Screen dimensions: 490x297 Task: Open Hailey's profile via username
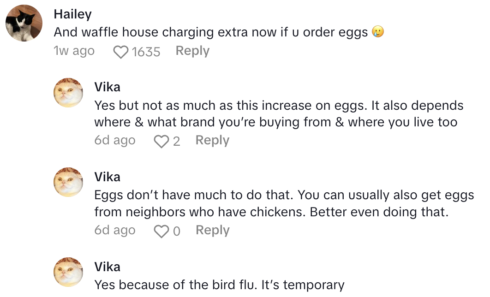click(72, 14)
